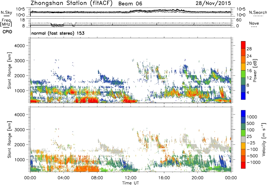Click the '08:00' time axis tick label
The height and width of the screenshot is (185, 267).
(97, 178)
